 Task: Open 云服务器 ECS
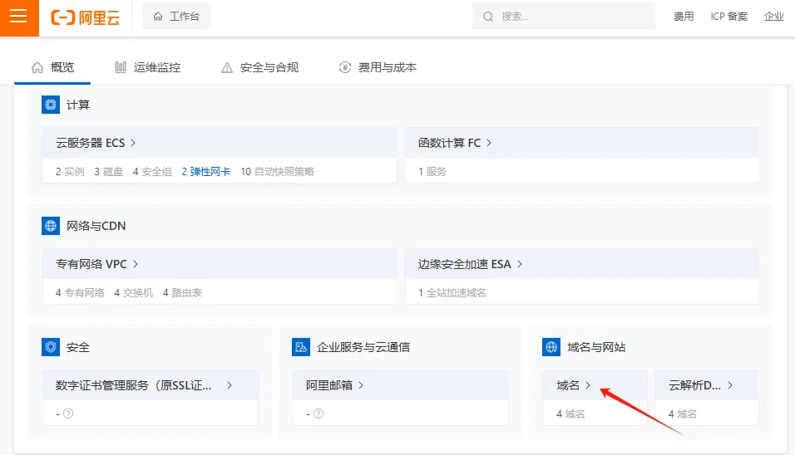pyautogui.click(x=91, y=143)
